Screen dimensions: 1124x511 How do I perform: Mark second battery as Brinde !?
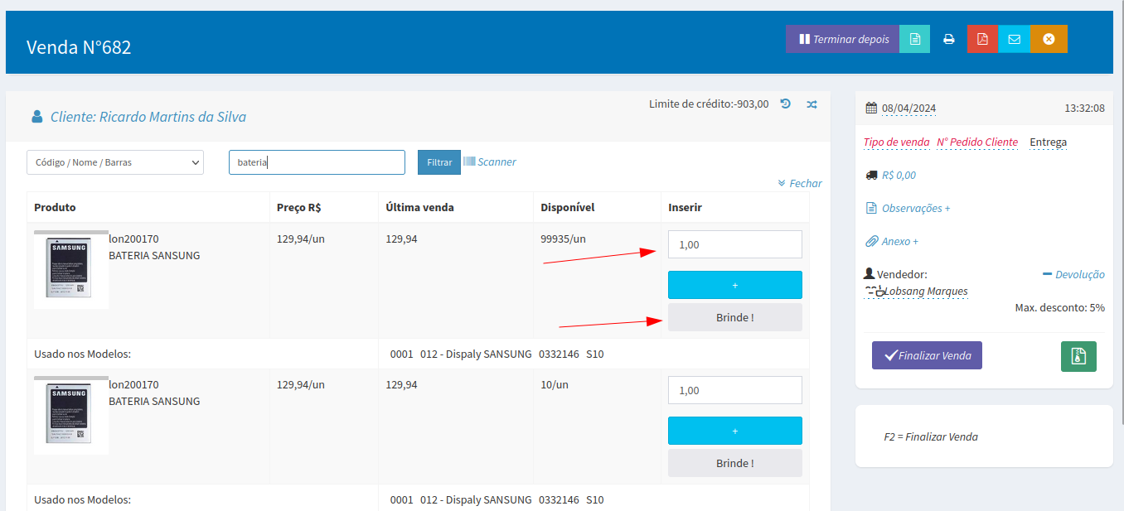coord(734,463)
